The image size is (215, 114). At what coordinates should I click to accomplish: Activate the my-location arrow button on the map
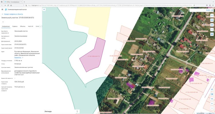click(212, 89)
